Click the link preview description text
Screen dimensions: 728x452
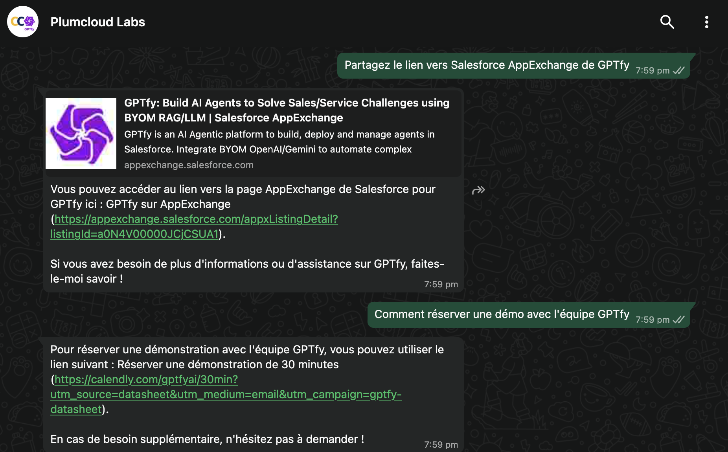[x=279, y=142]
